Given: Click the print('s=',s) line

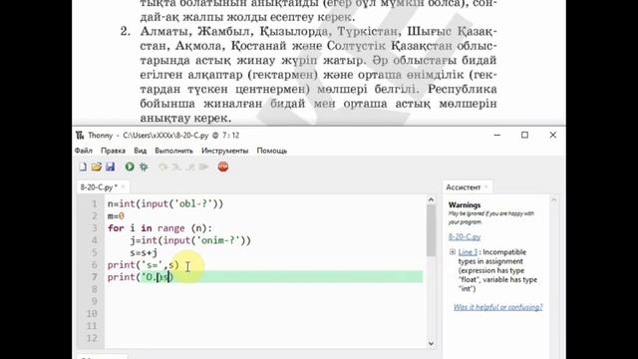Looking at the screenshot, I should coord(144,265).
